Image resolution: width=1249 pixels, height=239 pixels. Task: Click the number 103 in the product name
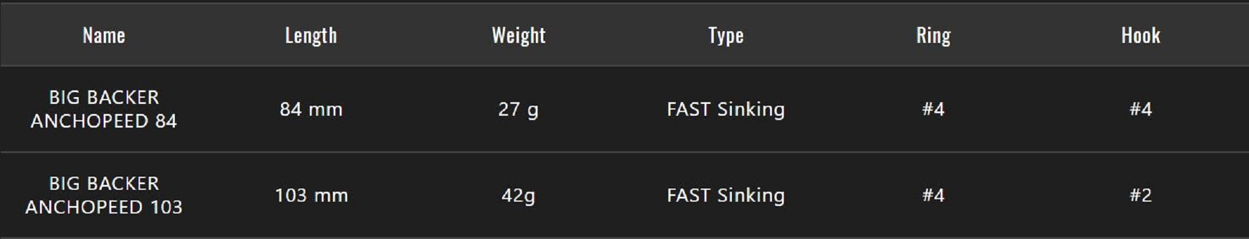[x=166, y=207]
